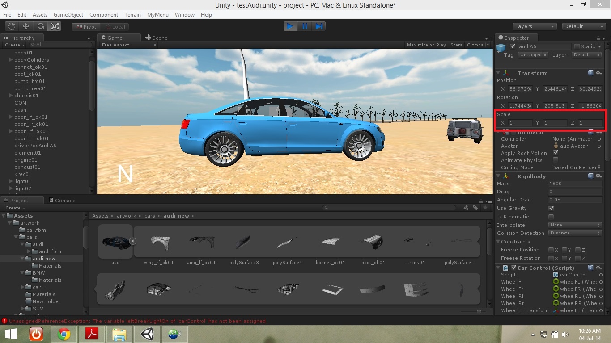The height and width of the screenshot is (343, 611).
Task: Click the Rigidbody Mass field
Action: [575, 184]
